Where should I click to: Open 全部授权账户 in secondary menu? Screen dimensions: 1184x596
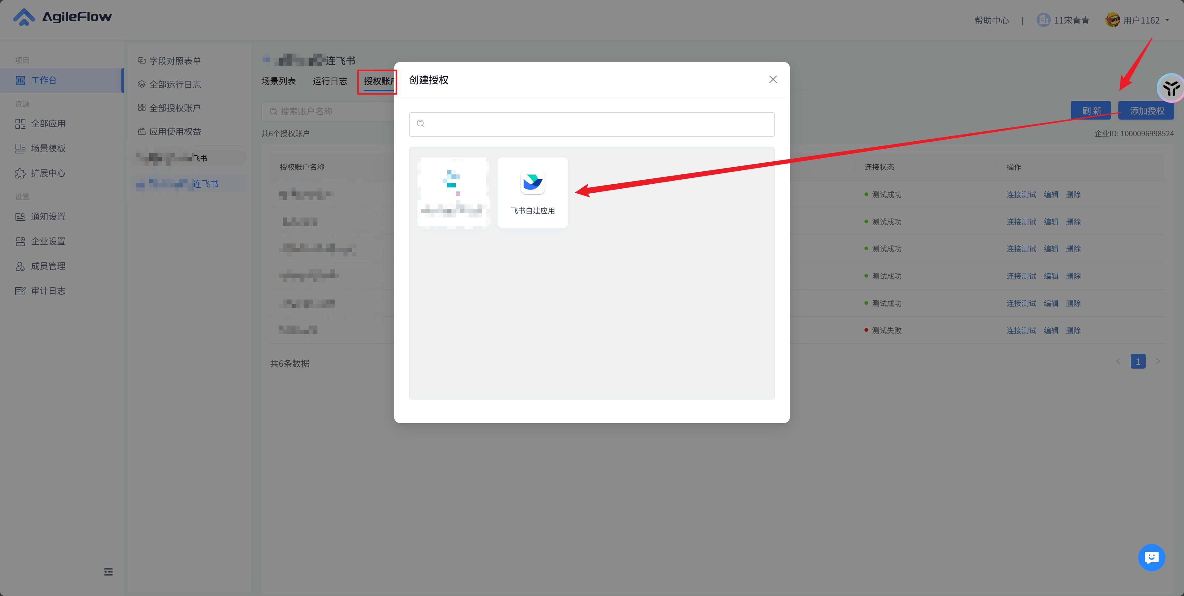pyautogui.click(x=175, y=108)
